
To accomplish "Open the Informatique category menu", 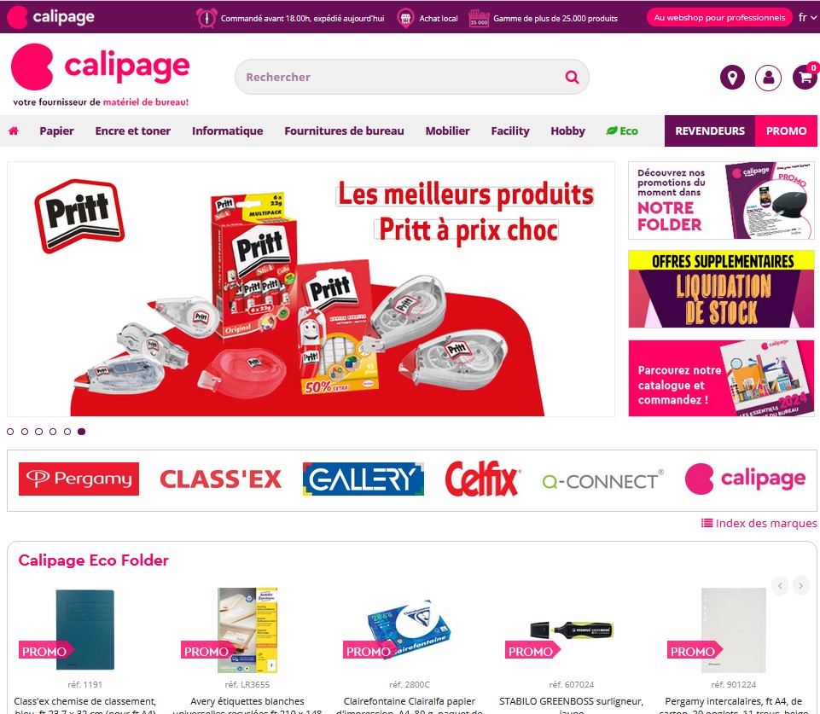I will pos(228,131).
